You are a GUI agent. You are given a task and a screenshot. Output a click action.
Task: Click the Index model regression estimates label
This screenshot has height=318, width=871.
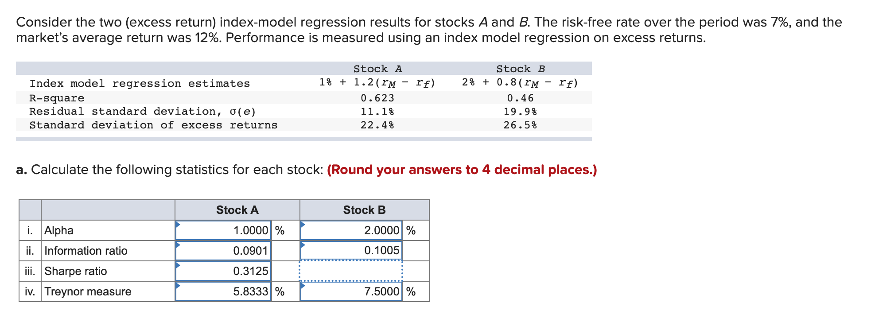pyautogui.click(x=140, y=83)
